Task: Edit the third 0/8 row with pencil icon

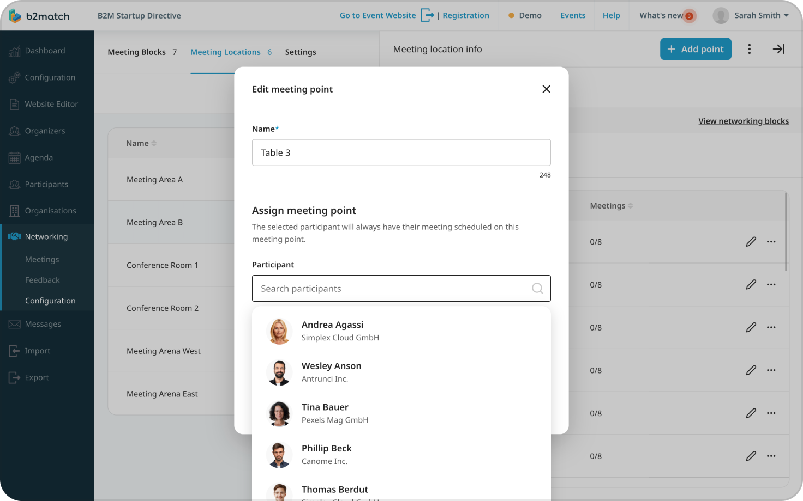Action: click(x=751, y=327)
